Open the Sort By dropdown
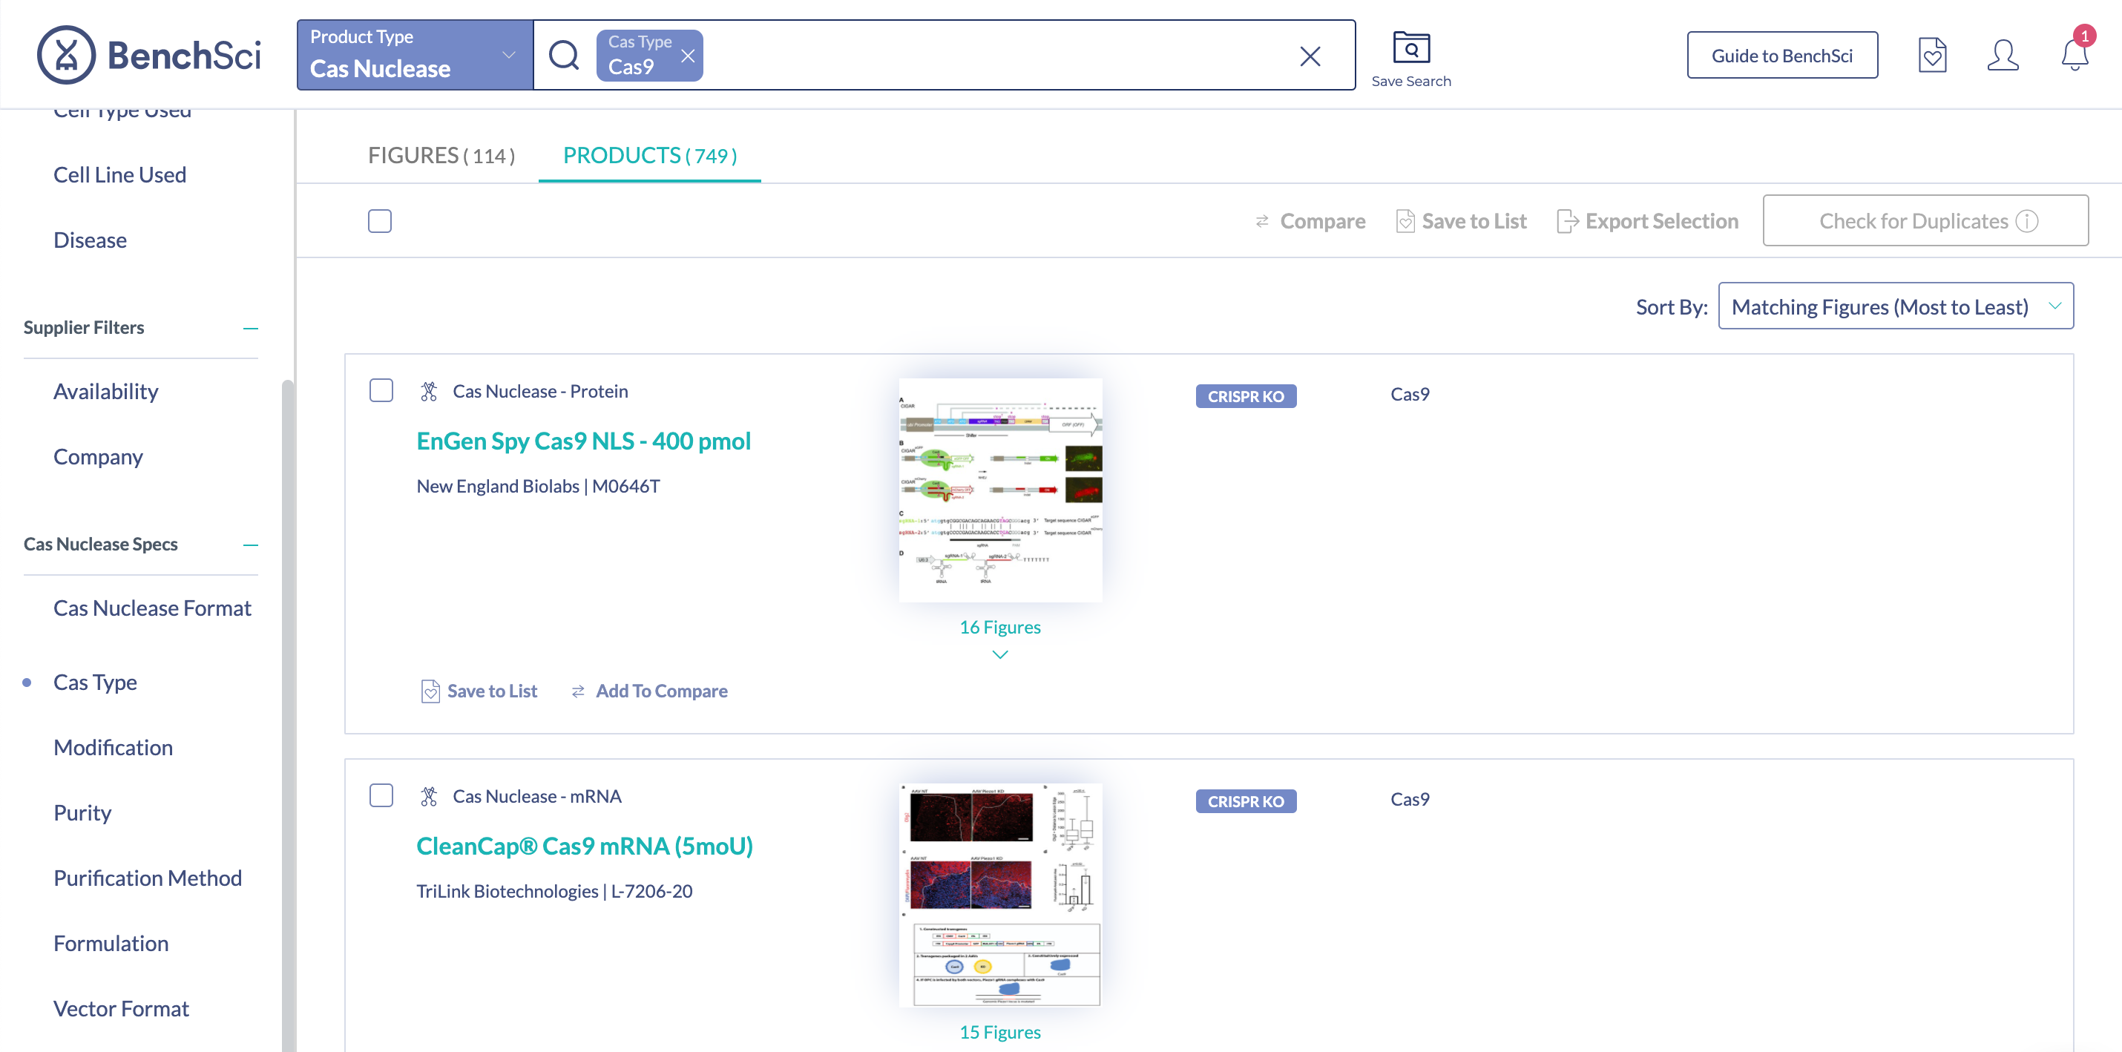Image resolution: width=2122 pixels, height=1052 pixels. (1895, 306)
